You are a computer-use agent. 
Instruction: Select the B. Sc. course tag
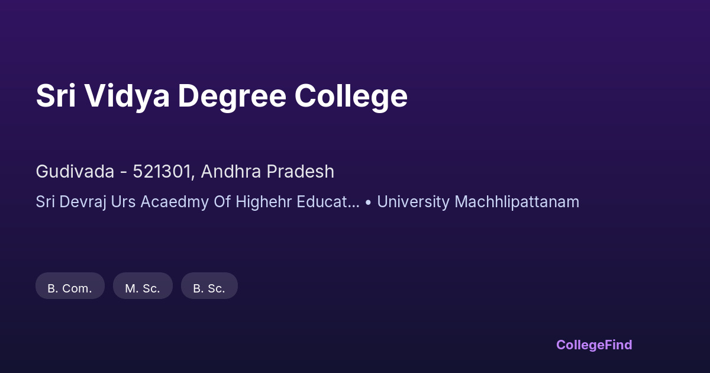click(209, 288)
